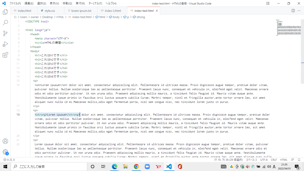Expand the body symbol breadcrumb
The height and width of the screenshot is (171, 304).
click(x=114, y=17)
